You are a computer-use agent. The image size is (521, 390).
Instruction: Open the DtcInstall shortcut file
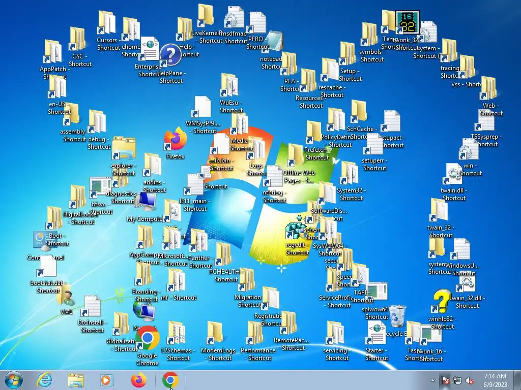coord(91,306)
